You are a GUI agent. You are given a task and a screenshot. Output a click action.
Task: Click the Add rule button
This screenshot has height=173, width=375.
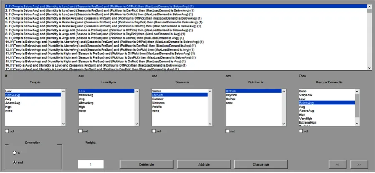click(204, 164)
